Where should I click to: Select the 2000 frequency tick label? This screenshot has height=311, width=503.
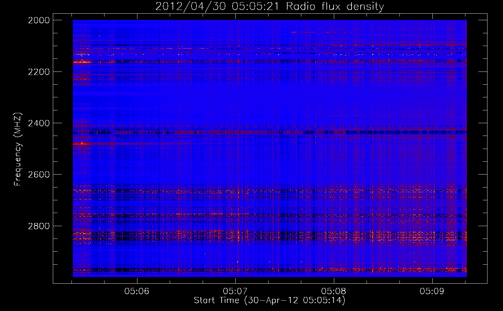point(39,20)
